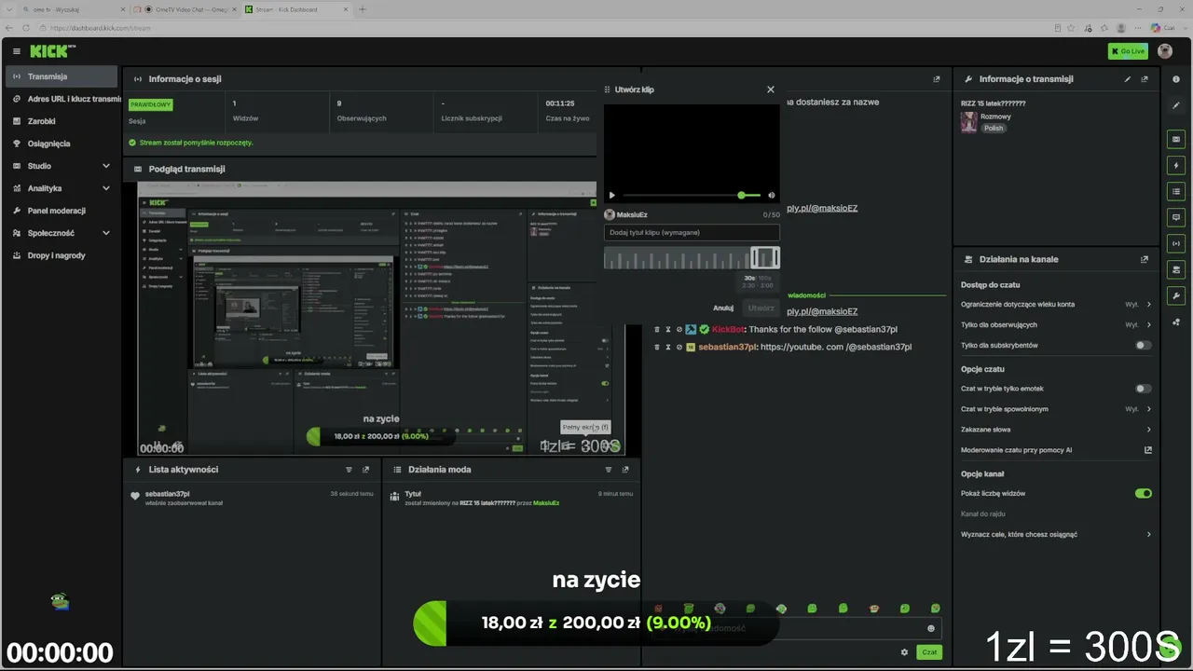Toggle the chat bubble widget in right toolbar

(1176, 217)
